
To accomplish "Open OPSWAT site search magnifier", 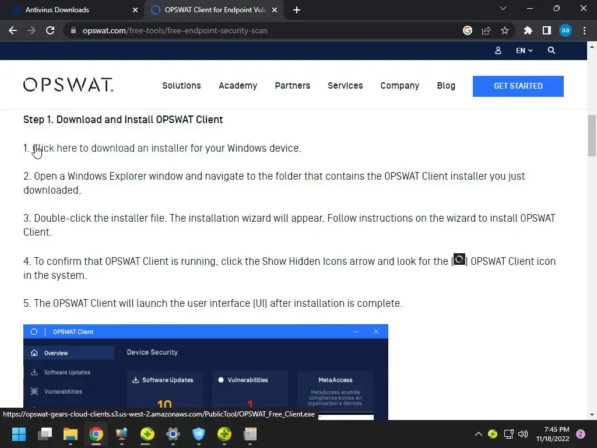I will click(552, 50).
